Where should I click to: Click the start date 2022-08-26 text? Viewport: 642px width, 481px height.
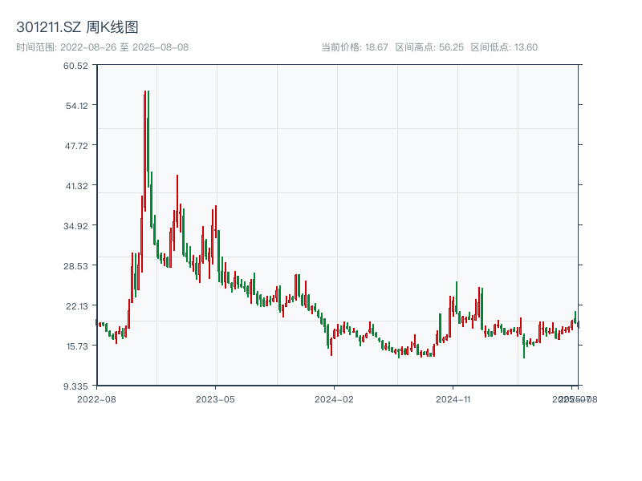click(87, 47)
